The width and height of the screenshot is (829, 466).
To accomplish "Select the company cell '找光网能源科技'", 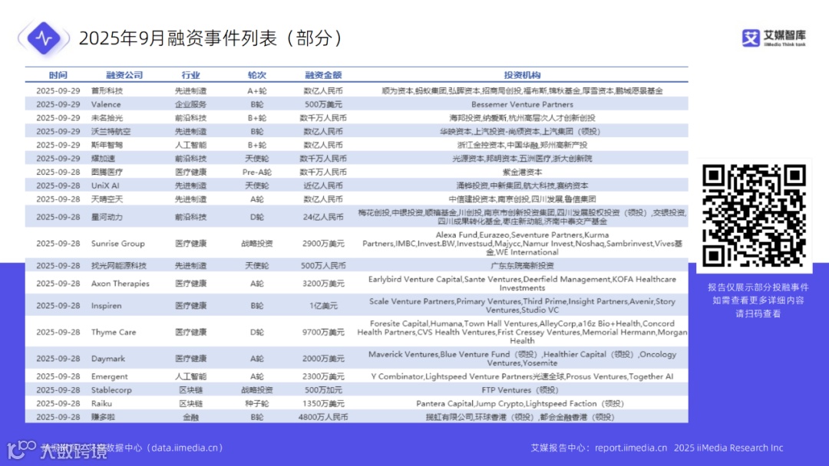I will coord(118,265).
